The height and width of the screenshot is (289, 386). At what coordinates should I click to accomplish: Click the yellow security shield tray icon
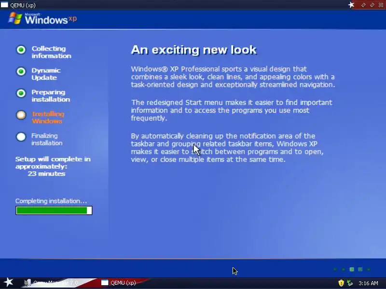(x=341, y=283)
